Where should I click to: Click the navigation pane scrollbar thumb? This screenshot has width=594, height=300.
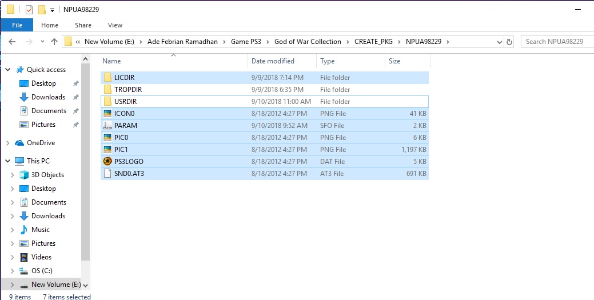86,162
